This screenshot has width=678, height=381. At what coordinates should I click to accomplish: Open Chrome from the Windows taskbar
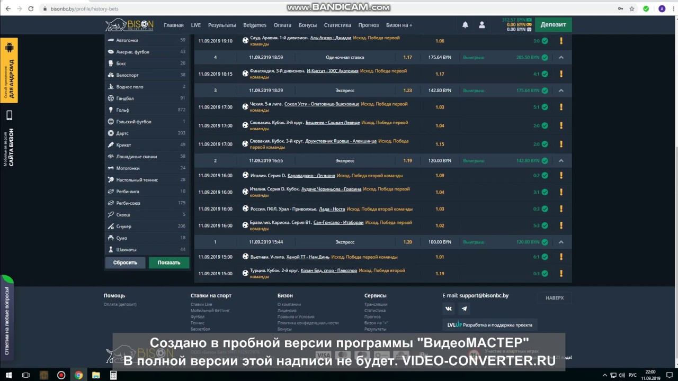tap(78, 375)
